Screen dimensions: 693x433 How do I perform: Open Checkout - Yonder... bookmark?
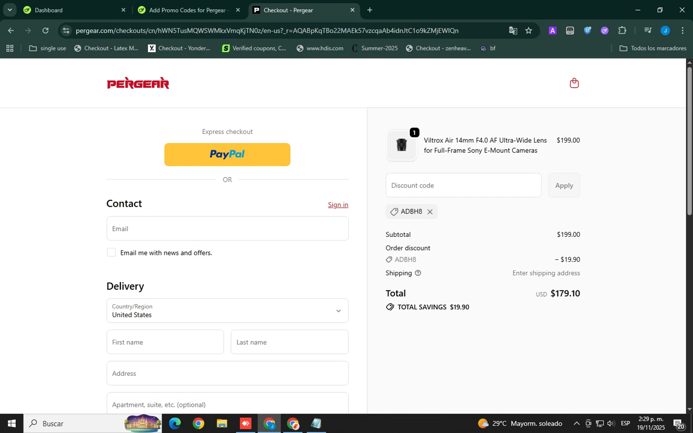tap(179, 48)
